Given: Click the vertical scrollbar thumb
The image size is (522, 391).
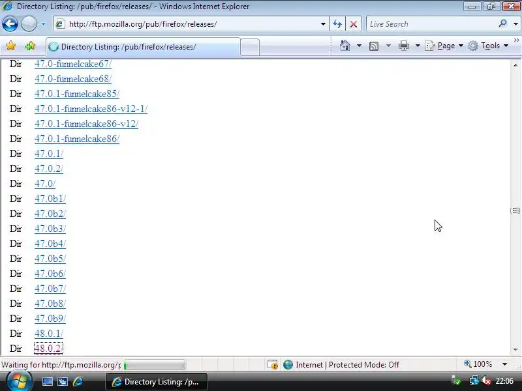Looking at the screenshot, I should [515, 210].
